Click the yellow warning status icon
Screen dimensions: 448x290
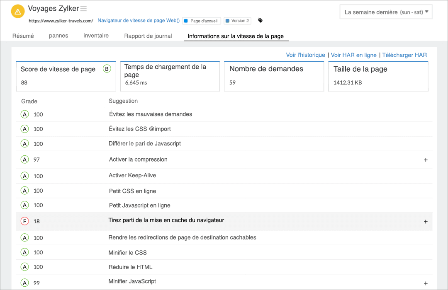click(18, 12)
